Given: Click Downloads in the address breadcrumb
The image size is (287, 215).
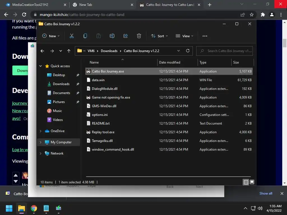Looking at the screenshot, I should [109, 51].
